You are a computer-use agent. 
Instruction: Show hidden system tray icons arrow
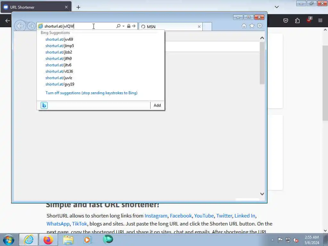pyautogui.click(x=272, y=240)
